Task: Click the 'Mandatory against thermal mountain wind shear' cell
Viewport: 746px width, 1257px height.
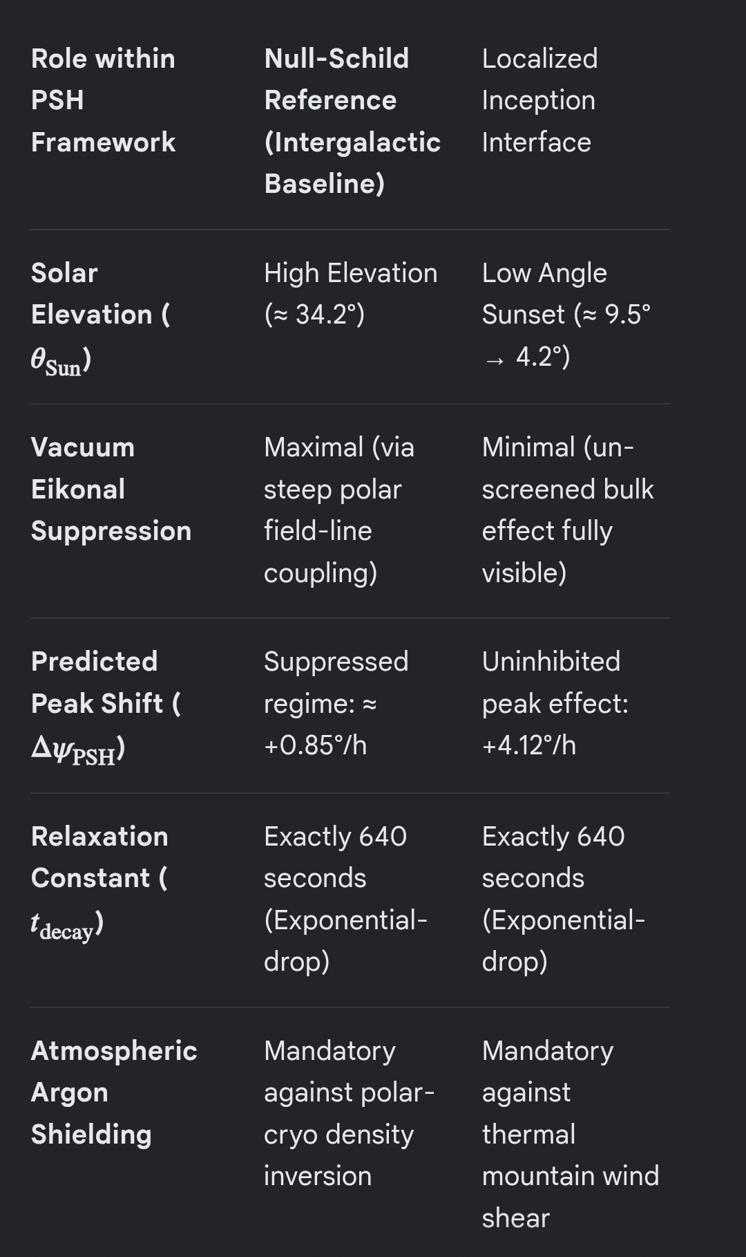Action: point(570,1134)
